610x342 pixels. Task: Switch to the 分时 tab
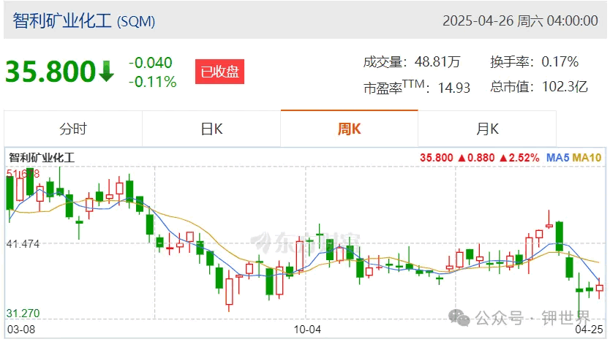(73, 129)
